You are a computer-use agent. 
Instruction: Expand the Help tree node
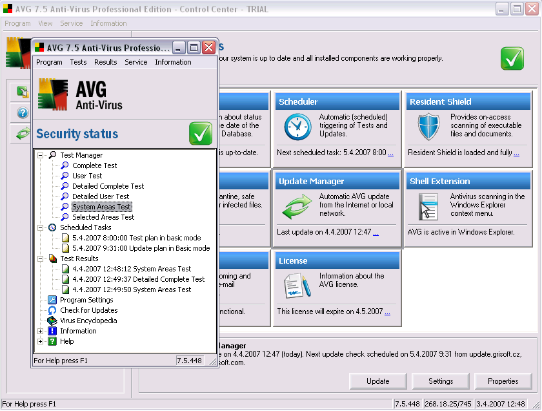(41, 341)
